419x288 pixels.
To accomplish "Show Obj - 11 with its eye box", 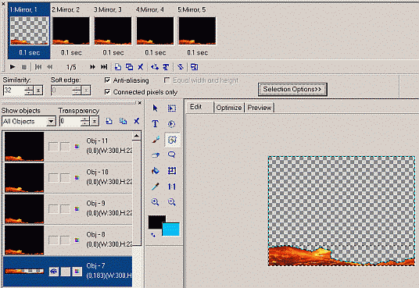I will pos(53,147).
